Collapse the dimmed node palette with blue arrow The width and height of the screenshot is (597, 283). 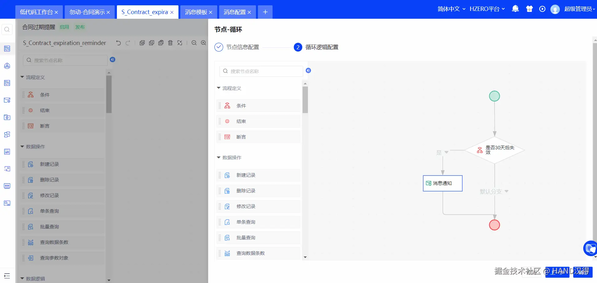coord(113,60)
